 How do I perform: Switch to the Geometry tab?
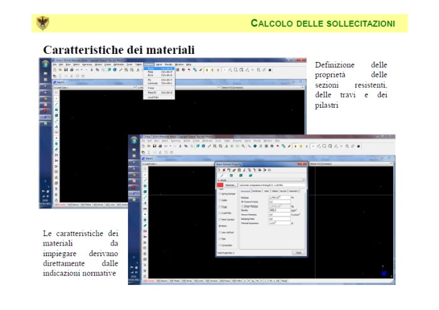[x=294, y=190]
